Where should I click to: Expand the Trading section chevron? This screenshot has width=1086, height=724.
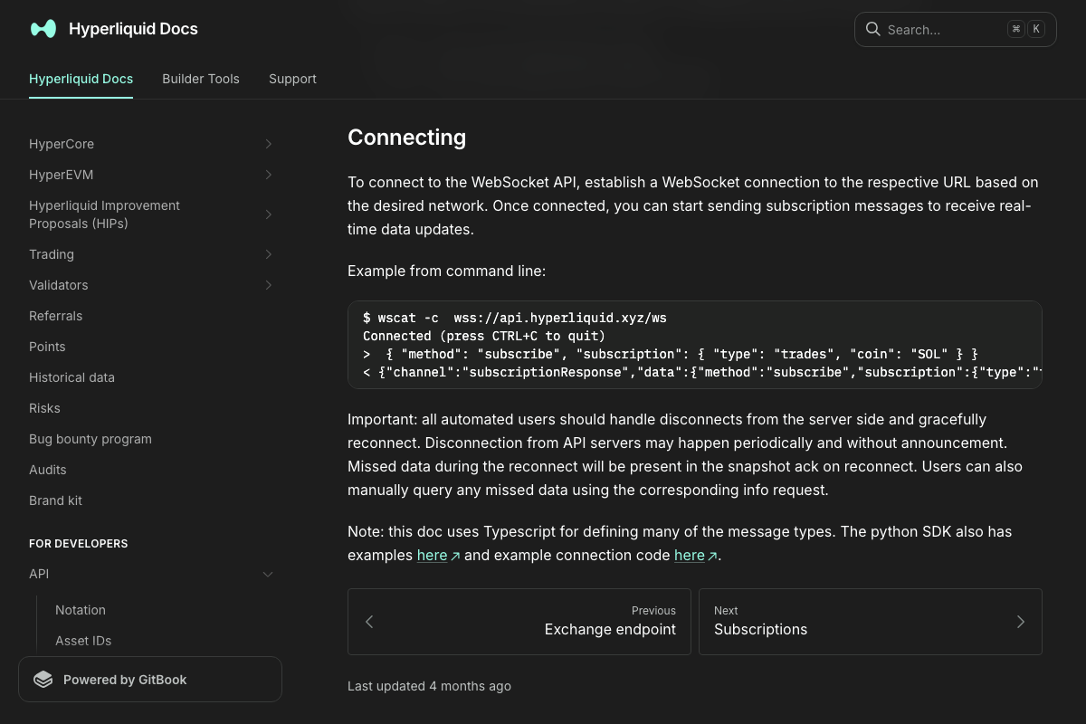click(x=269, y=254)
